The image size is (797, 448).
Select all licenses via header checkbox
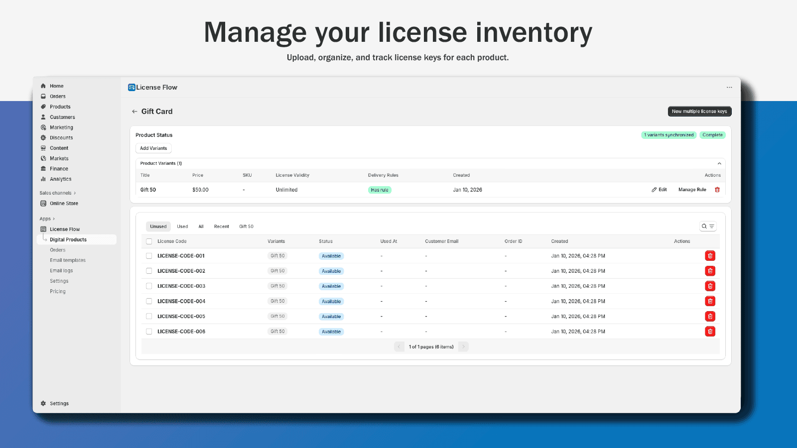[x=149, y=241]
